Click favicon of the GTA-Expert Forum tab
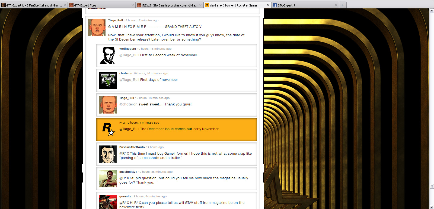Image resolution: width=434 pixels, height=209 pixels. point(71,5)
